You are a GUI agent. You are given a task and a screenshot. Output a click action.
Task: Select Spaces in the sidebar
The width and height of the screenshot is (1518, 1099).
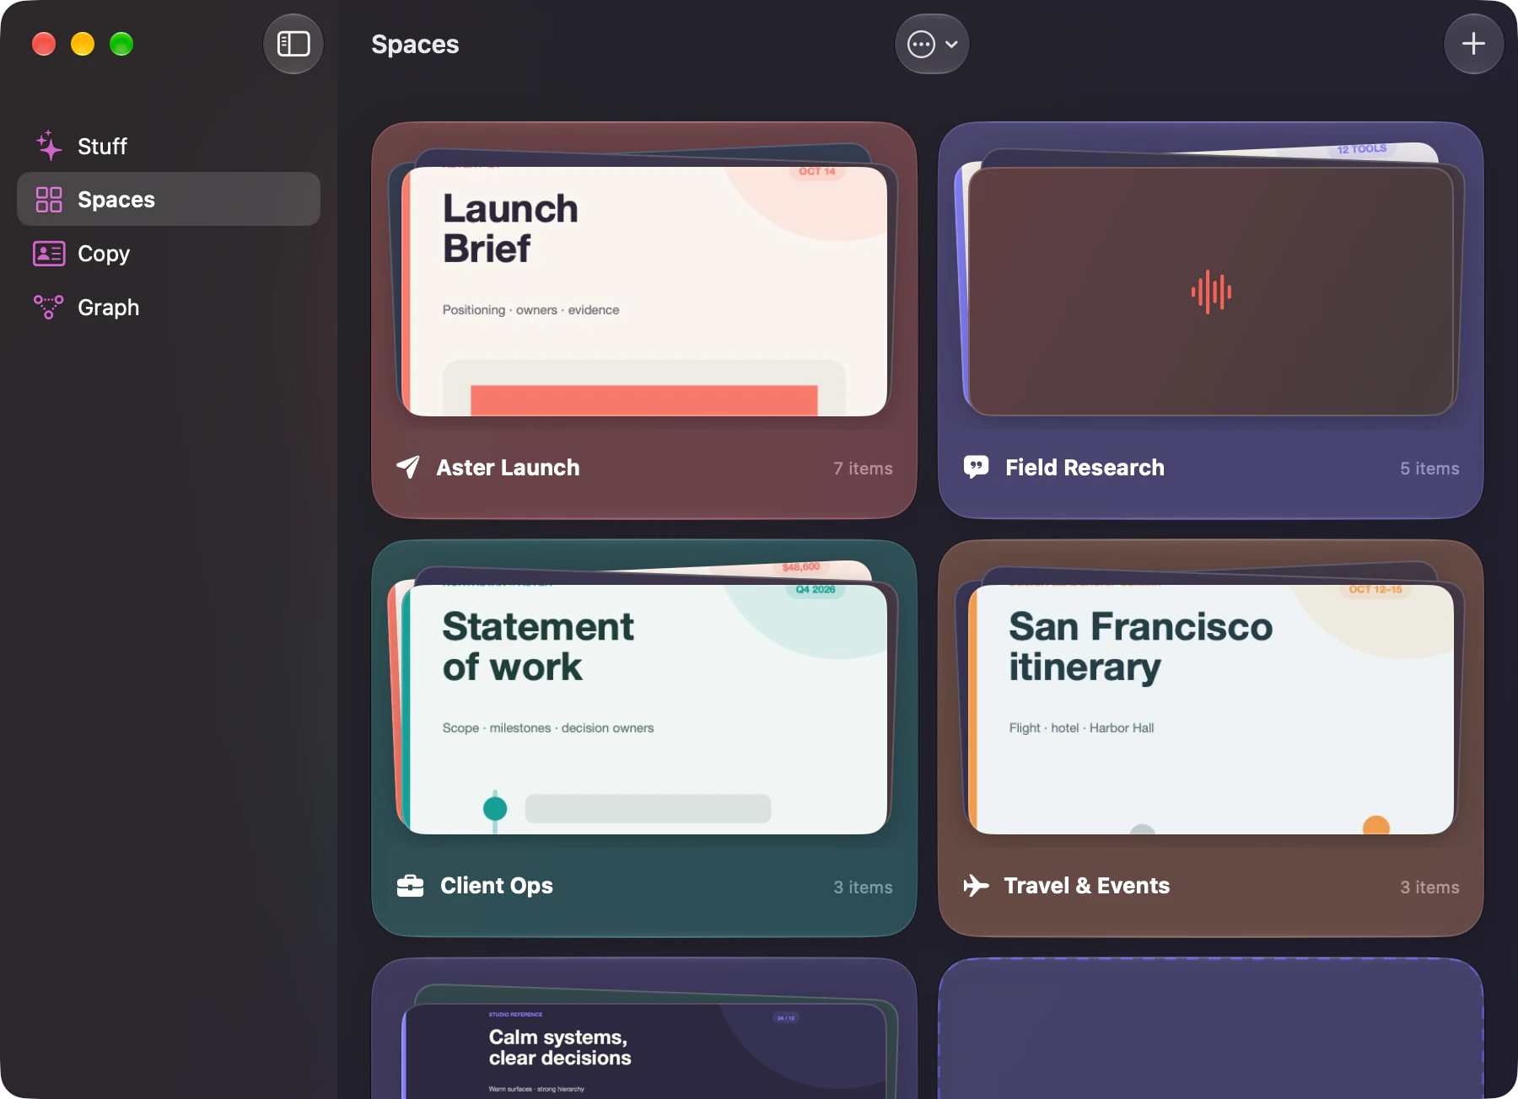click(x=169, y=200)
